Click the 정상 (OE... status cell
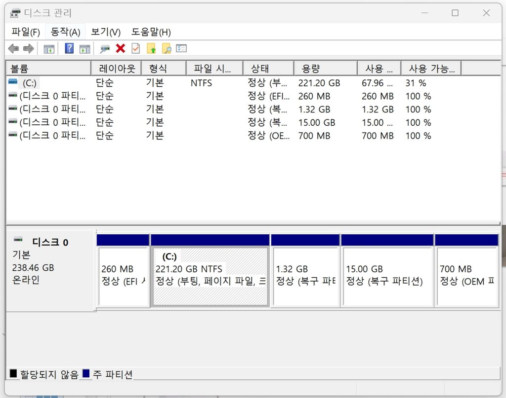Image resolution: width=506 pixels, height=398 pixels. click(x=268, y=136)
